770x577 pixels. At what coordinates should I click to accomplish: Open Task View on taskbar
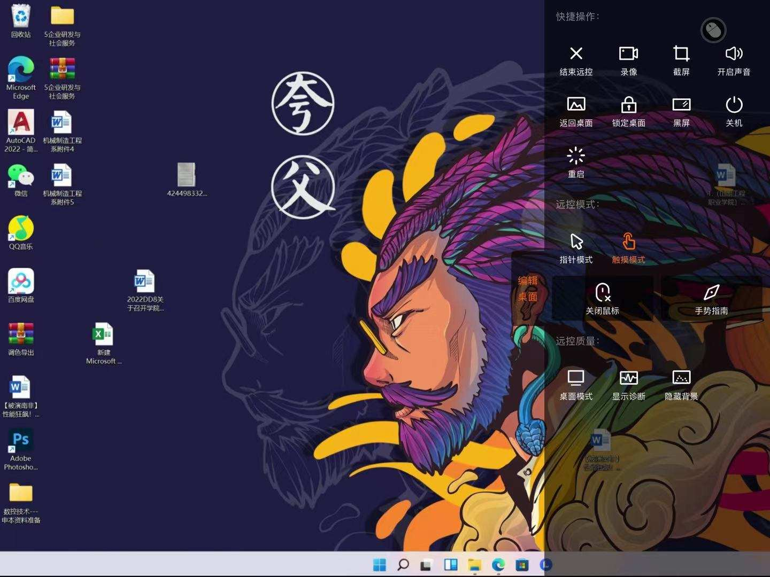pyautogui.click(x=427, y=565)
